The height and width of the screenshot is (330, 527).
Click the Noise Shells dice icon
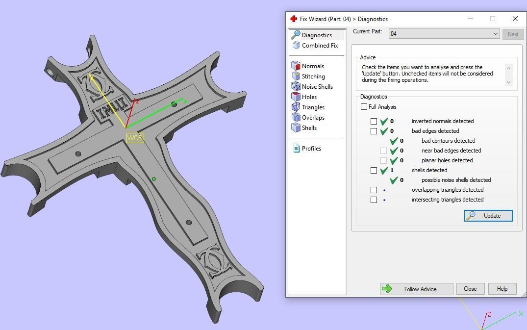point(296,86)
